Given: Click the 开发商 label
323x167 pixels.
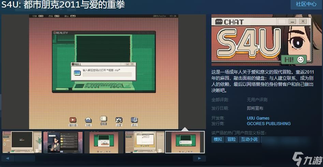Looking at the screenshot, I should [x=218, y=118].
